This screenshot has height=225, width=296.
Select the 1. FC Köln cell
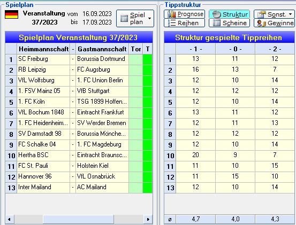coord(43,102)
